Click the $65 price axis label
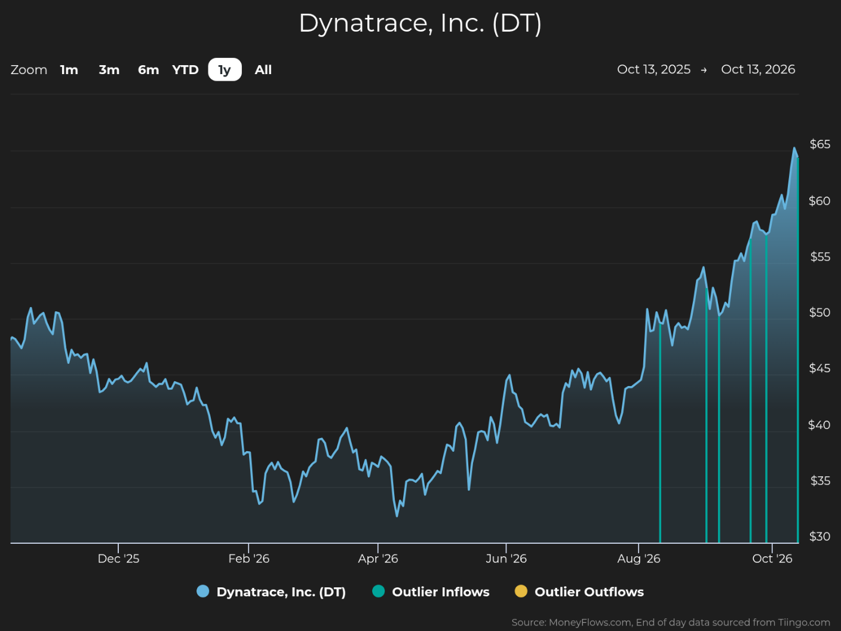The image size is (841, 631). tap(819, 144)
